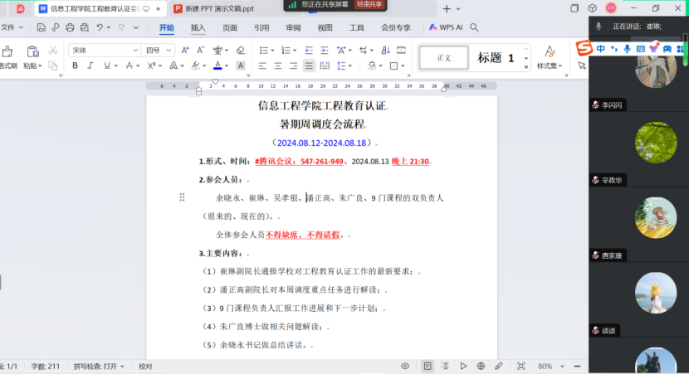Screen dimensions: 689x374
Task: Center align the paragraph
Action: click(278, 66)
